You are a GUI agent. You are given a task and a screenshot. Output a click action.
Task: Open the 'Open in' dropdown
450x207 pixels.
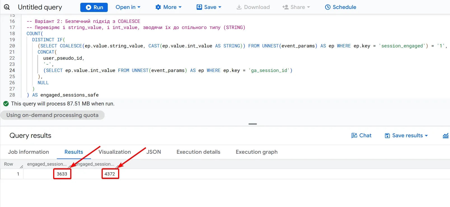point(128,7)
